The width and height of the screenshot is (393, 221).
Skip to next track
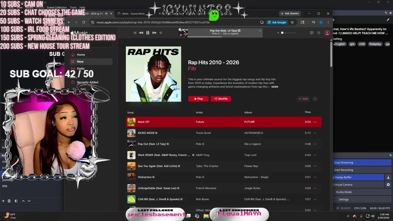[x=154, y=33]
